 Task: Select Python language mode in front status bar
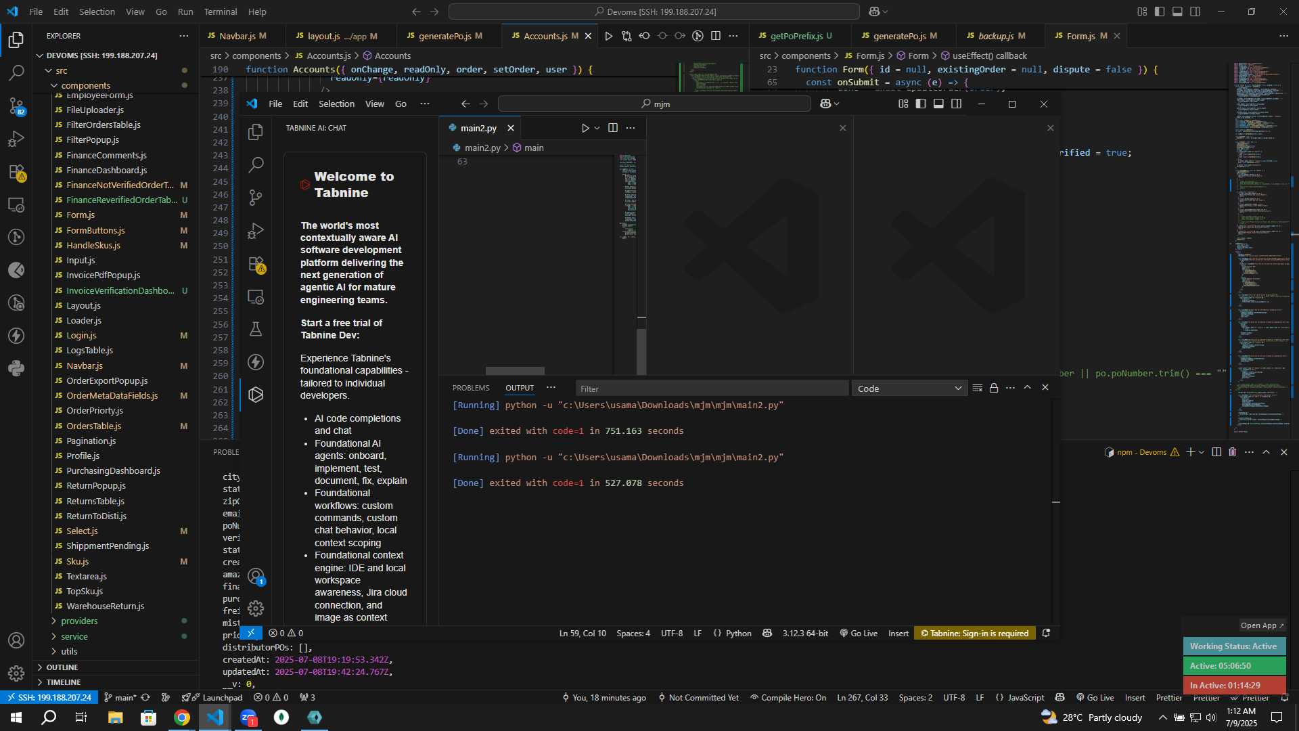pyautogui.click(x=738, y=634)
